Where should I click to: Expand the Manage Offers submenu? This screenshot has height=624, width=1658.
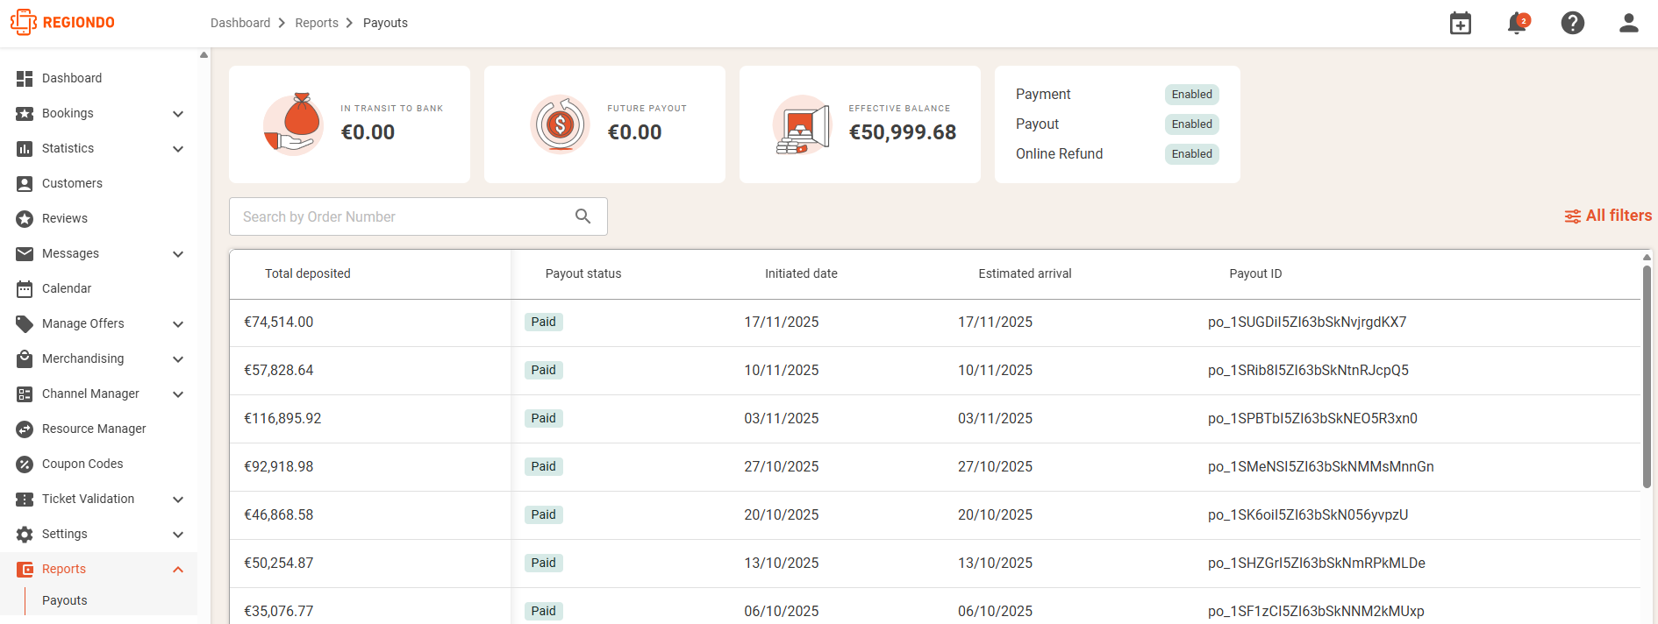(x=178, y=324)
